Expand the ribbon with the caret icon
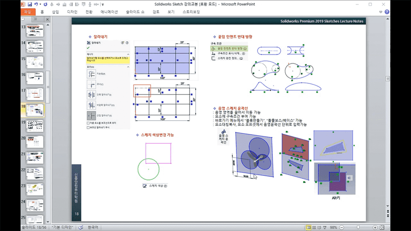 pyautogui.click(x=381, y=12)
